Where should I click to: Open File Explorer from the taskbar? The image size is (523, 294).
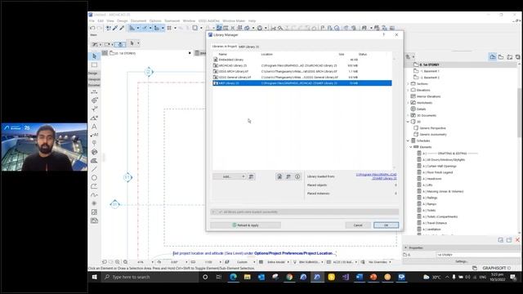click(x=247, y=277)
